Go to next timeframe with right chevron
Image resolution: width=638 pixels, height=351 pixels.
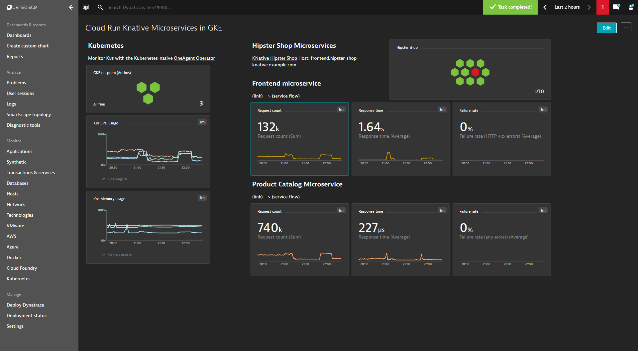point(589,7)
